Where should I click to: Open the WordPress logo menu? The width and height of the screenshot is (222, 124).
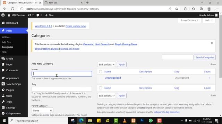(3, 15)
